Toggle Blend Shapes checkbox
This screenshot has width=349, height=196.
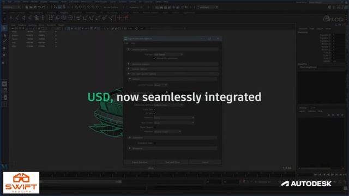point(155,127)
